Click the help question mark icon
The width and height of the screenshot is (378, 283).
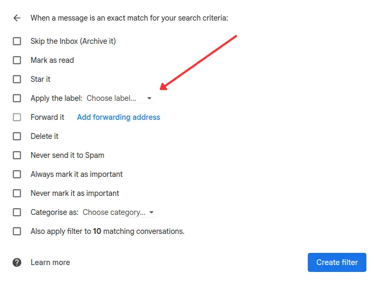pos(17,262)
